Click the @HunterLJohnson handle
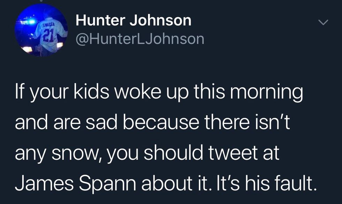342x204 pixels. [x=140, y=39]
